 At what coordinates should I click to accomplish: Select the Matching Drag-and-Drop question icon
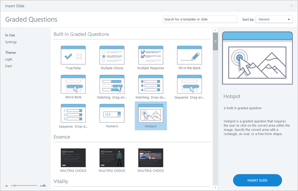112,84
